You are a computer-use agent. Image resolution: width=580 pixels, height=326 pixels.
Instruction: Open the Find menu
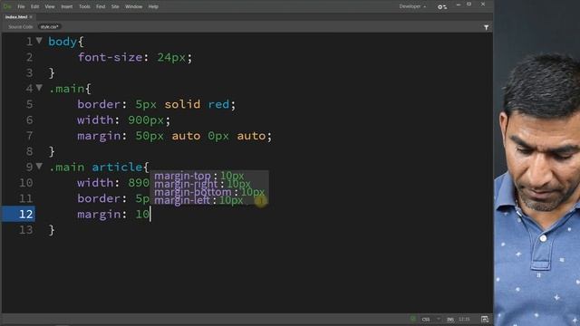click(101, 6)
